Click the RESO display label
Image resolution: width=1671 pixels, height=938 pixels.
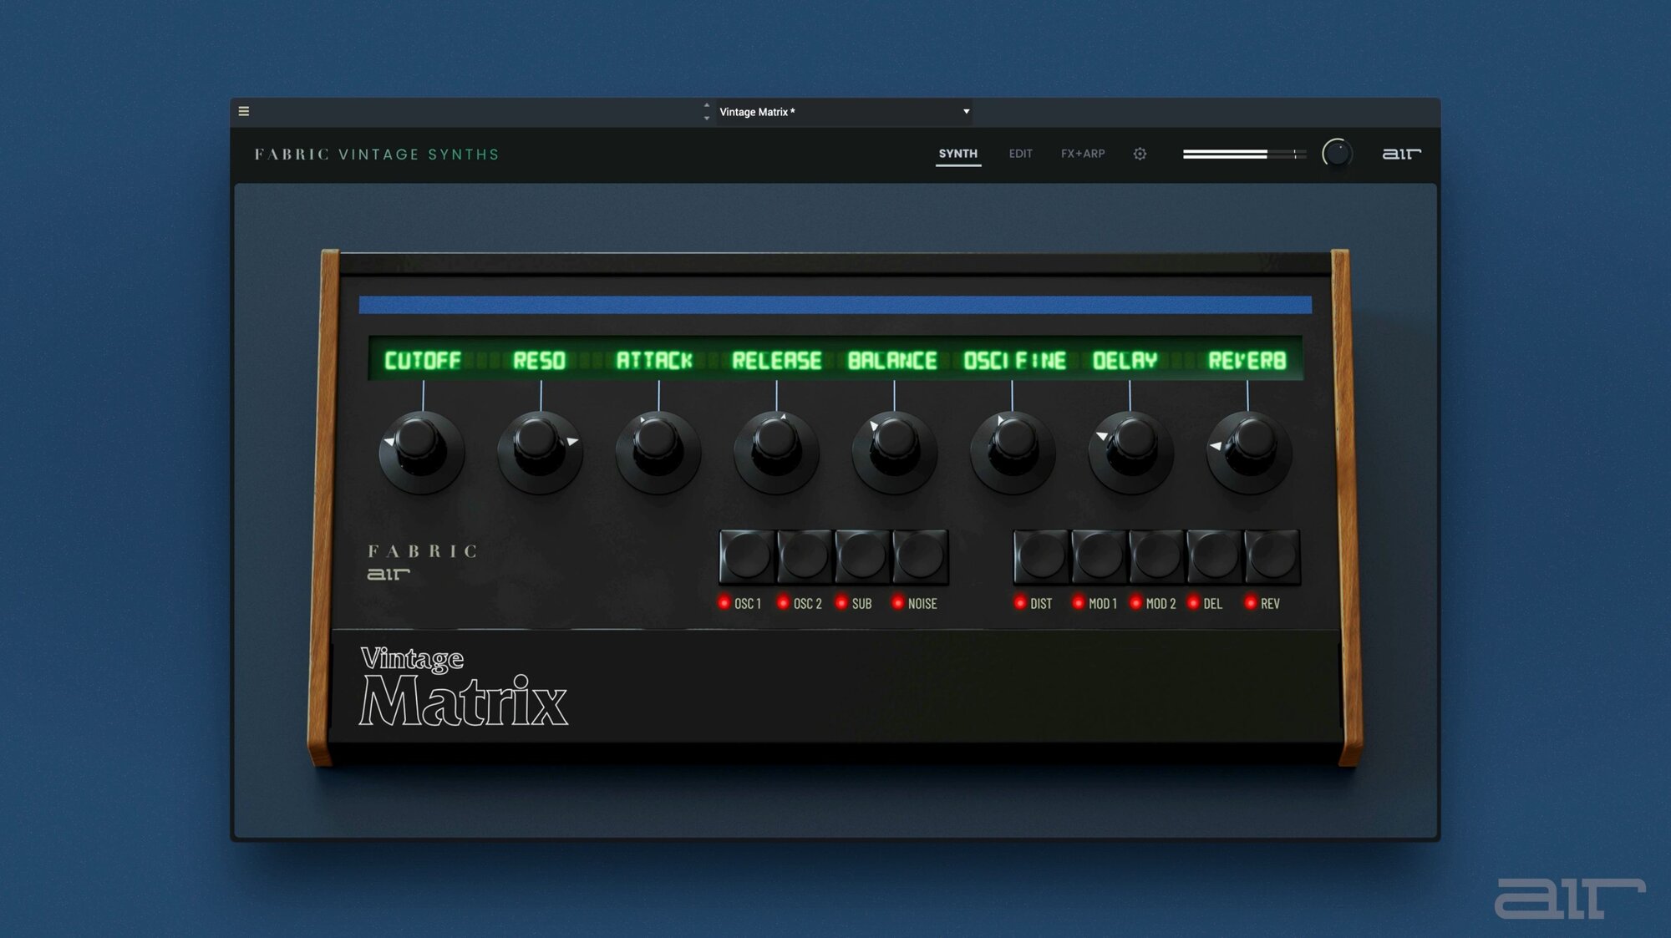pos(540,361)
